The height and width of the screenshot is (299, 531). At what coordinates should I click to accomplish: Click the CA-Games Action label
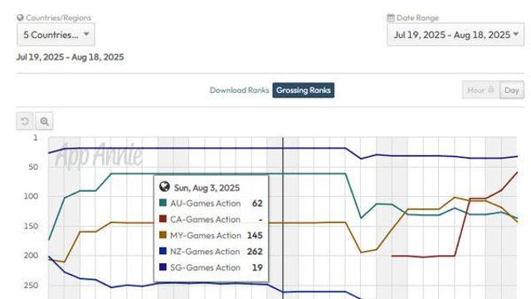(205, 219)
